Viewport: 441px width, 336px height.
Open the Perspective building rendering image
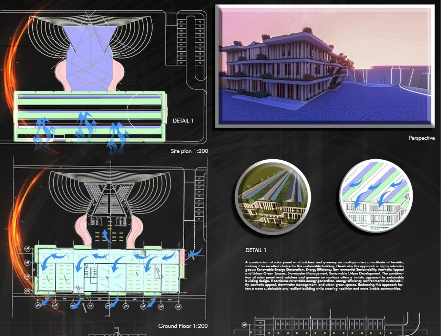click(x=325, y=66)
